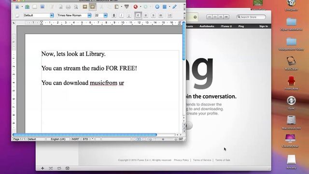
Task: Enable centered paragraph alignment
Action: [x=146, y=15]
